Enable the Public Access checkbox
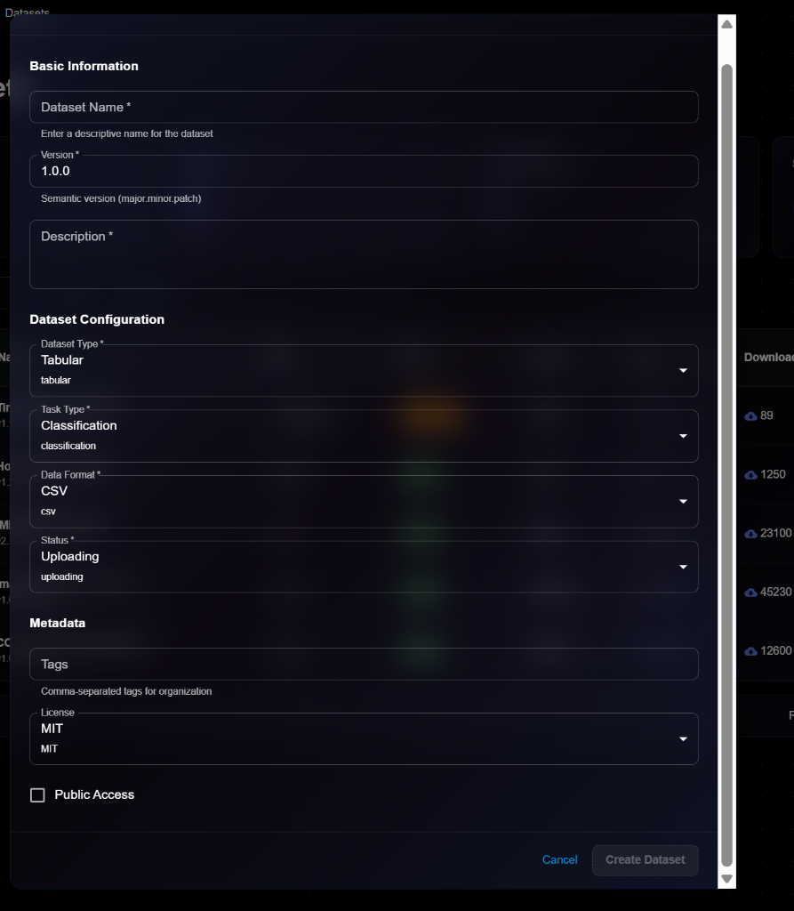The width and height of the screenshot is (794, 911). (x=37, y=795)
